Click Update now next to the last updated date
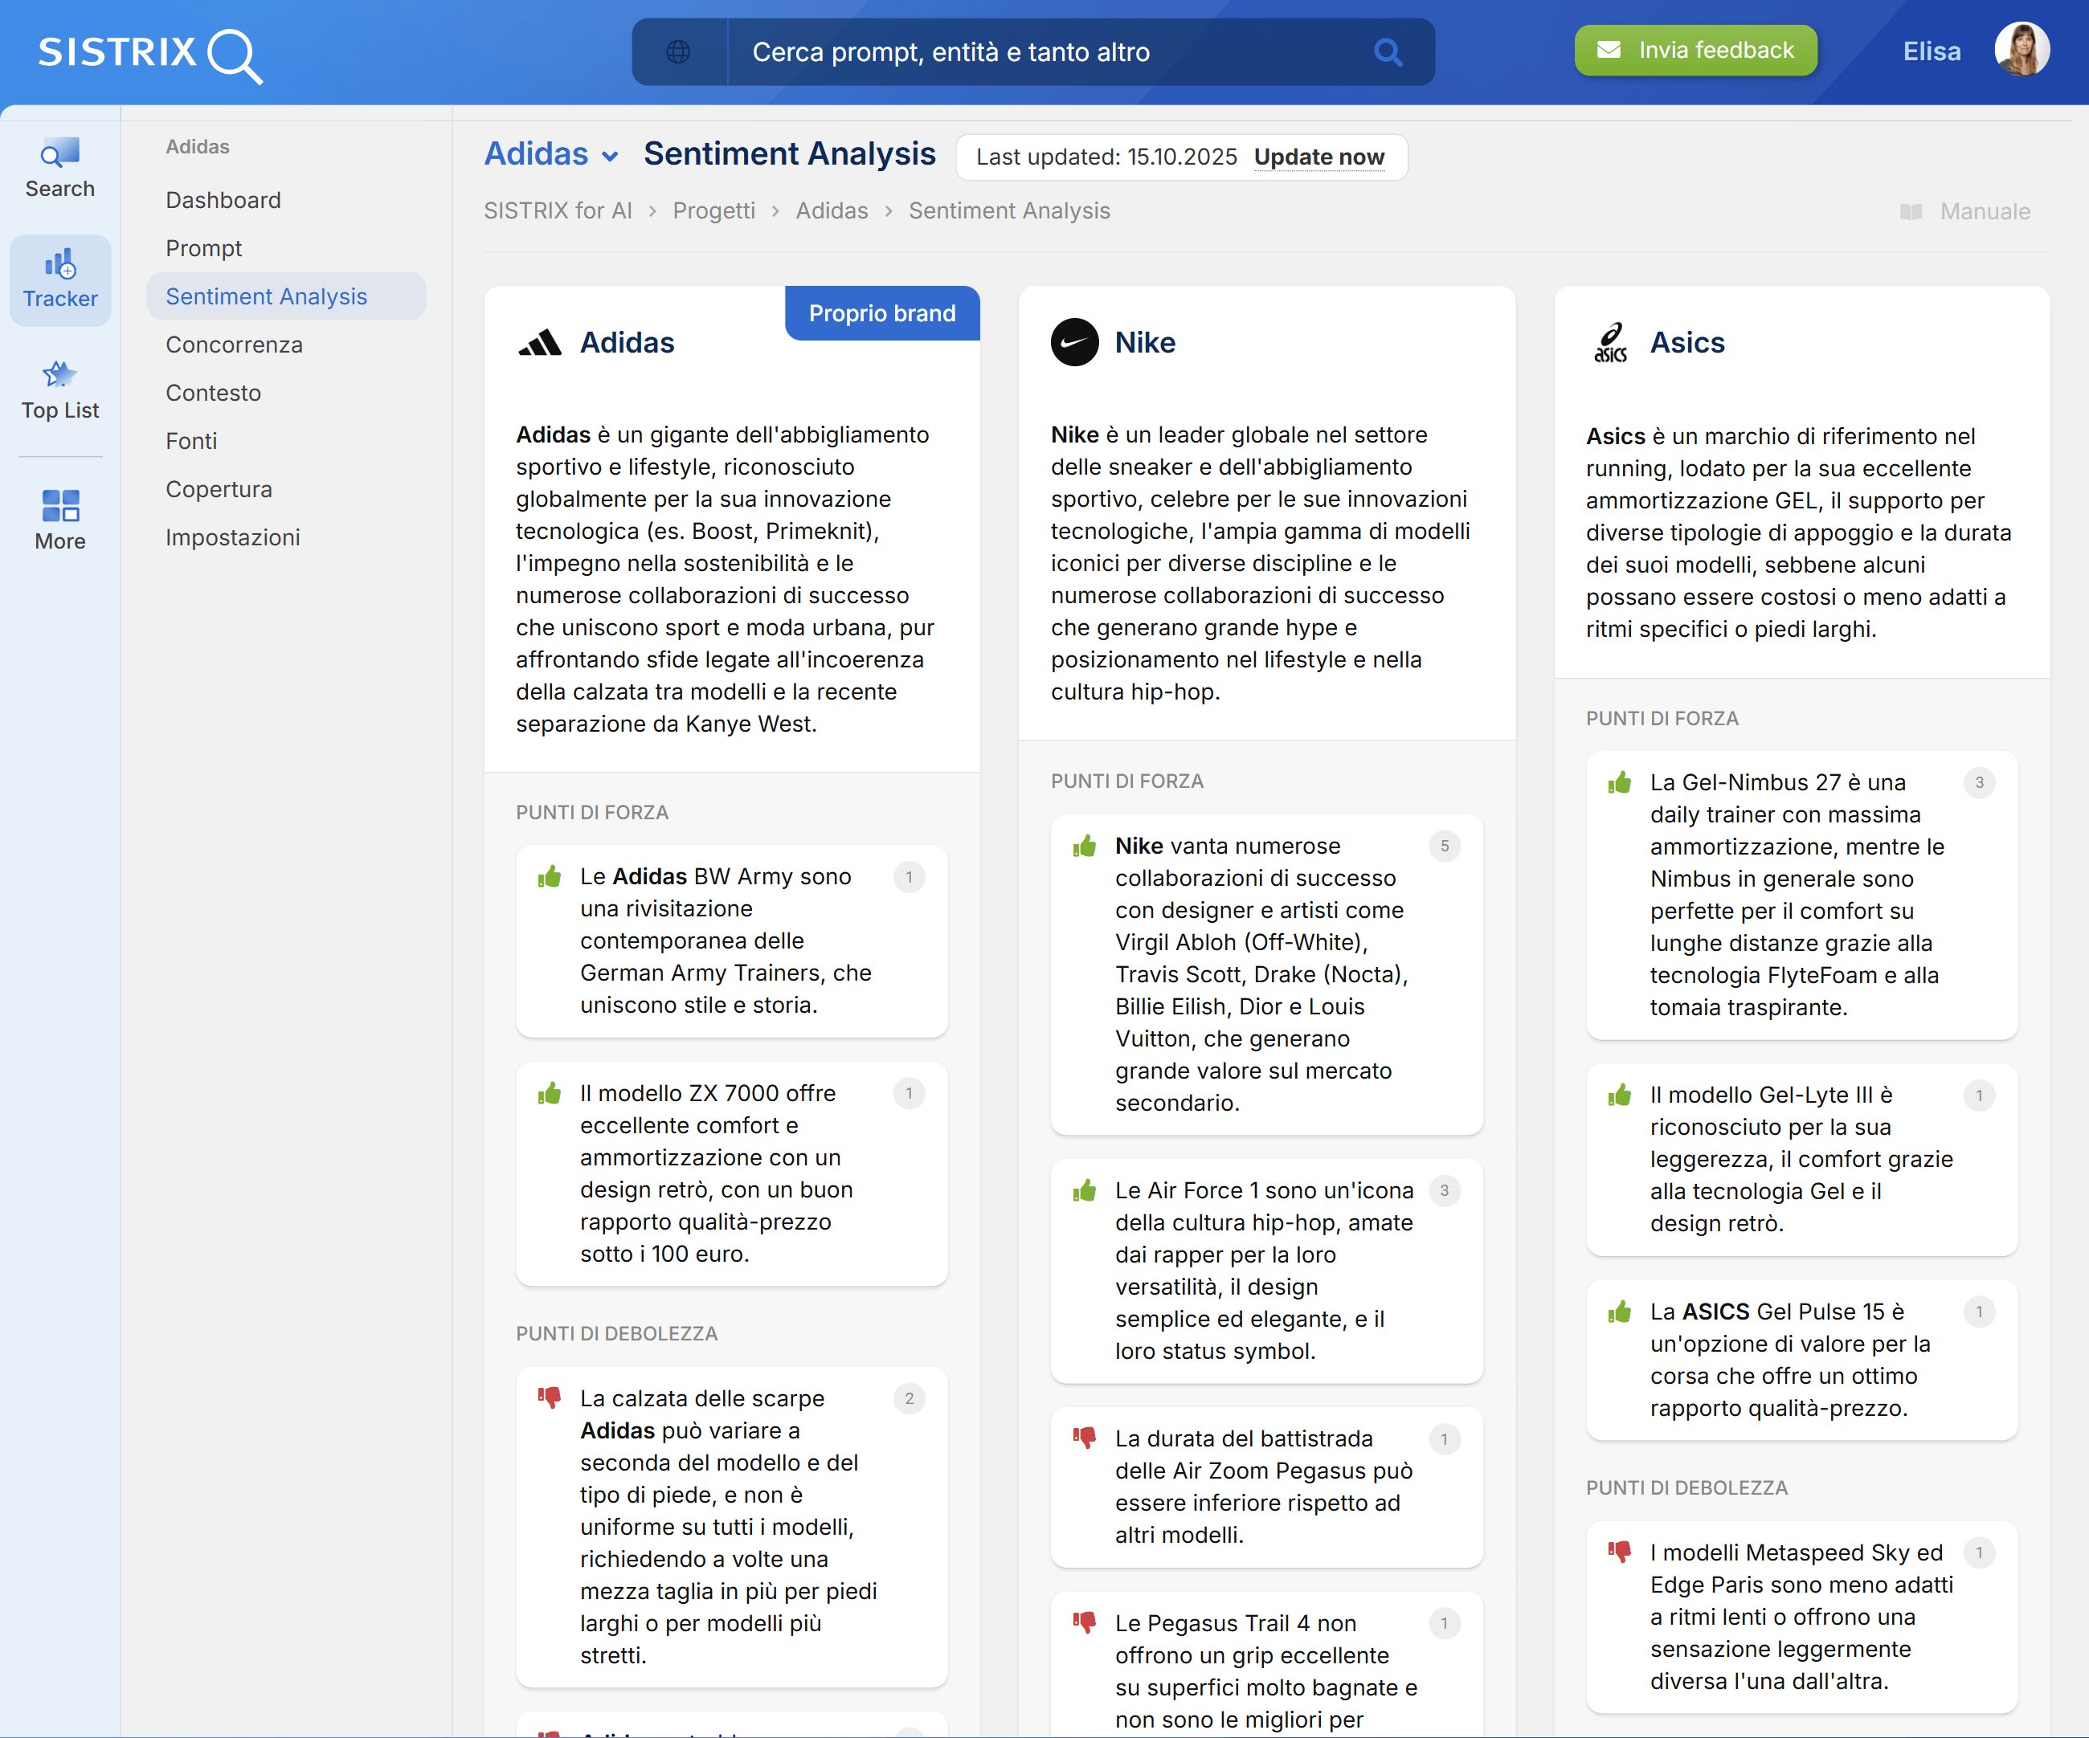 (x=1320, y=157)
